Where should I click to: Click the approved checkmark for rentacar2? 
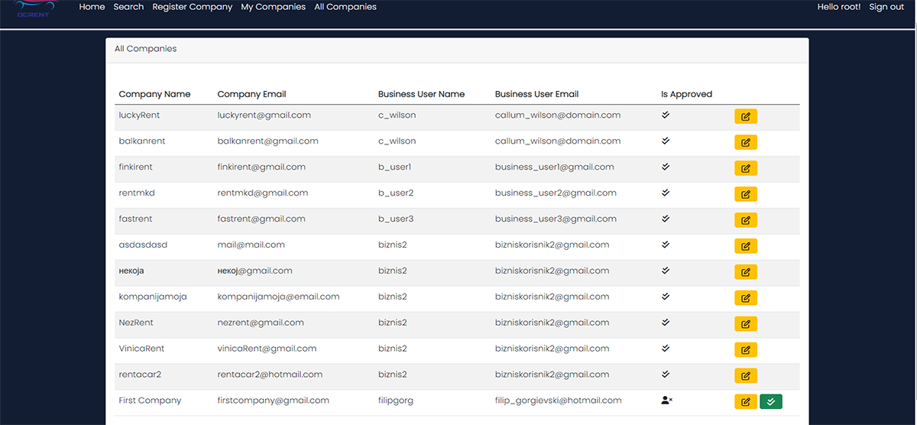coord(666,375)
